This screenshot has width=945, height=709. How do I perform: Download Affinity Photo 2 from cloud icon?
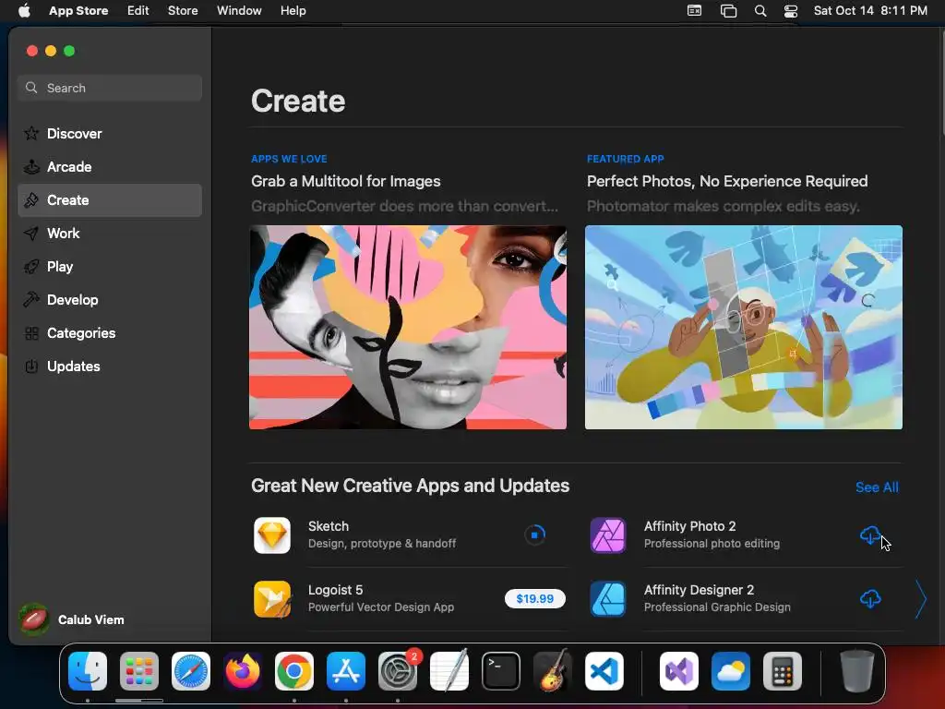pos(870,535)
